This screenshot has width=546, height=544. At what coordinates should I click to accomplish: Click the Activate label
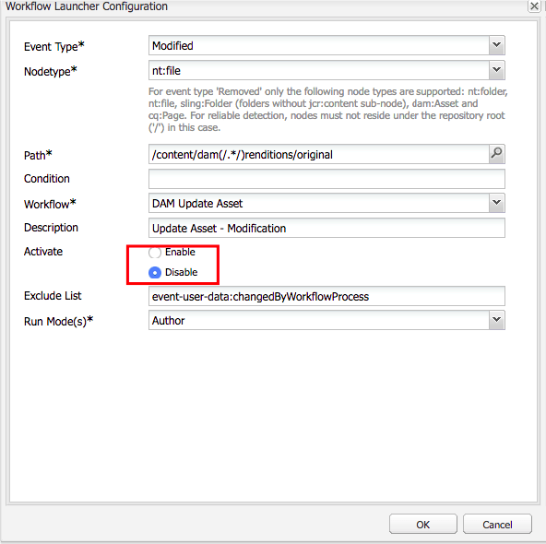coord(43,252)
